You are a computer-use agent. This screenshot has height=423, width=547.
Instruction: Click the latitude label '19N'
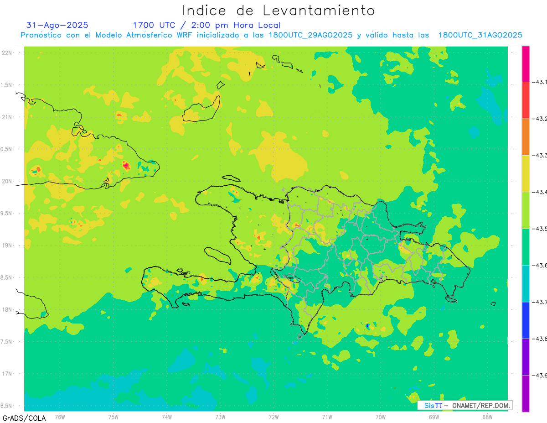[7, 245]
